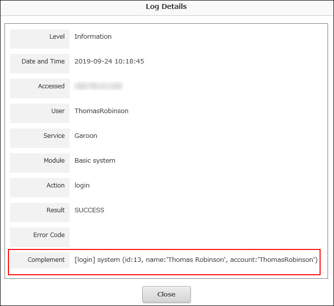
Task: Click the Level field label
Action: coord(57,37)
